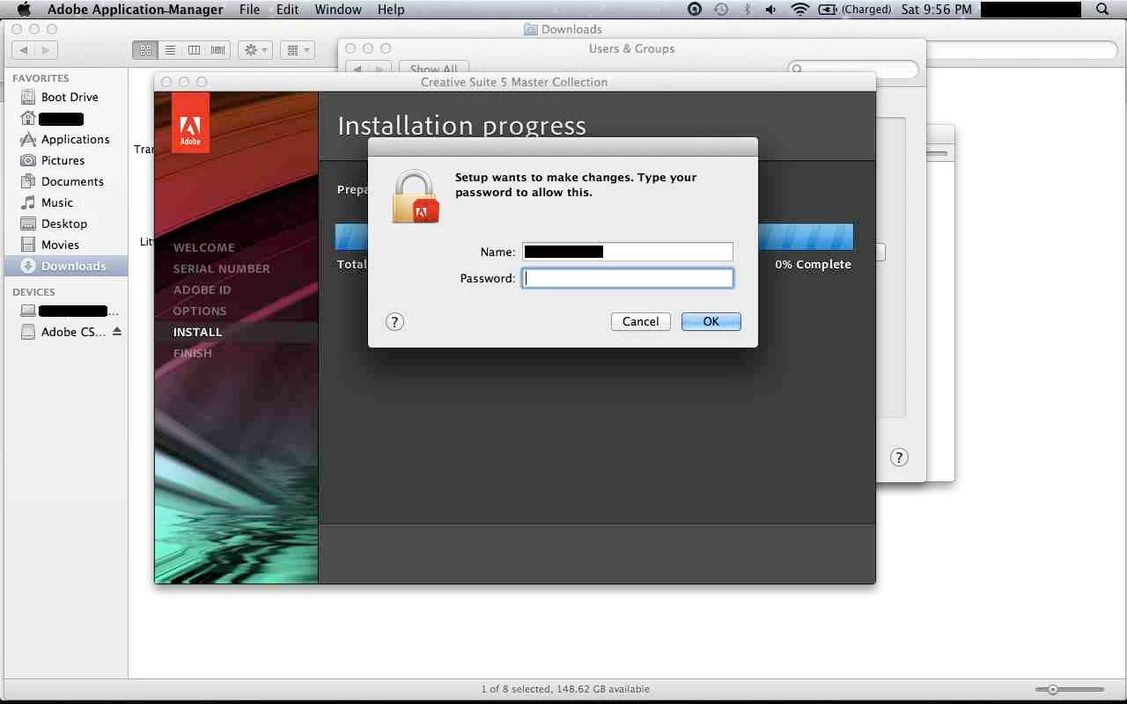1127x704 pixels.
Task: Open help in Users & Groups window
Action: coord(898,457)
